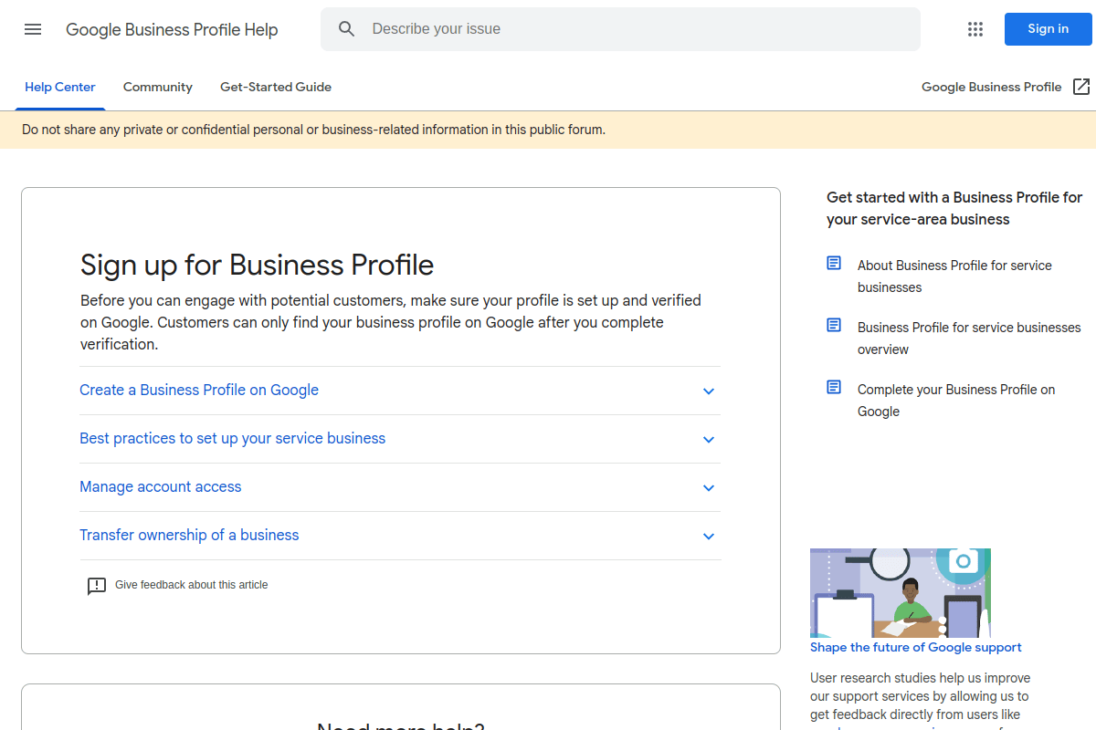Screen dimensions: 1096x730
Task: Open Shape the future of Google support
Action: click(915, 647)
